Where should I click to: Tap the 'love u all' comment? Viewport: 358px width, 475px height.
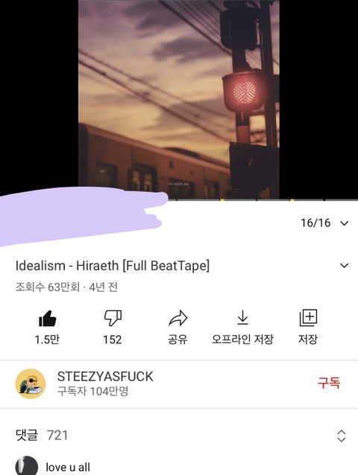click(x=68, y=467)
